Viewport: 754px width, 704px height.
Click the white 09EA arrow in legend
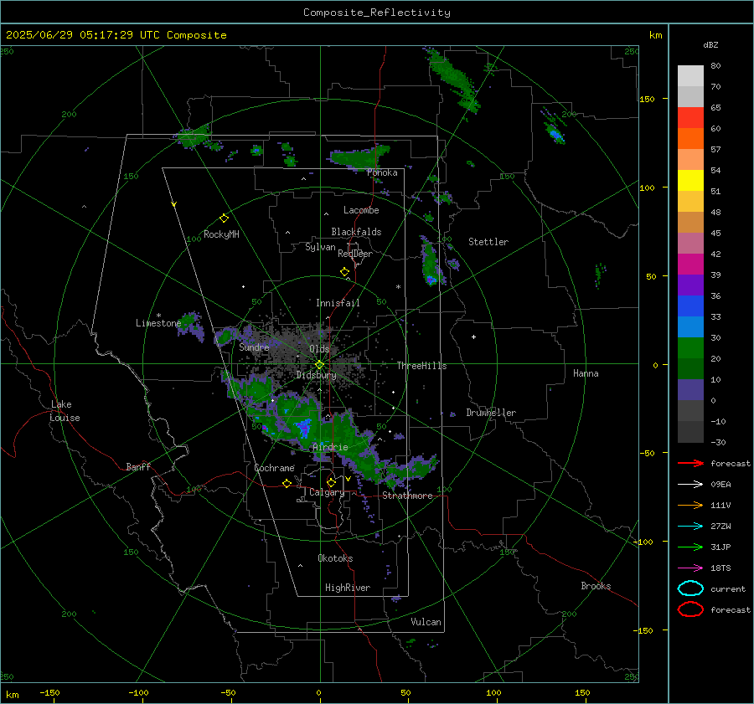[690, 485]
